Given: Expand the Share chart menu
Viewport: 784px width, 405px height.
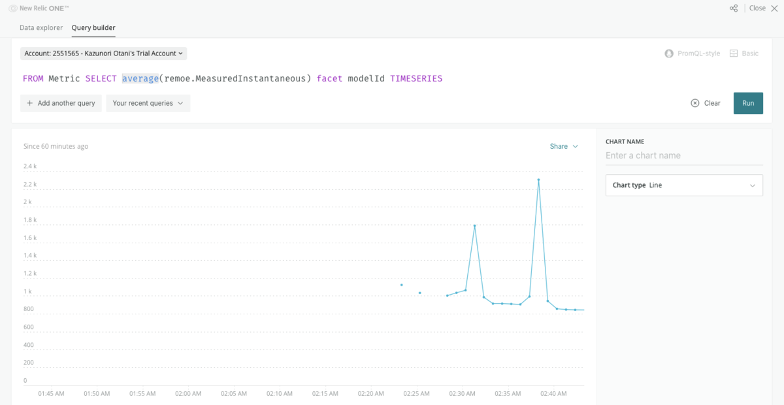Looking at the screenshot, I should 564,146.
